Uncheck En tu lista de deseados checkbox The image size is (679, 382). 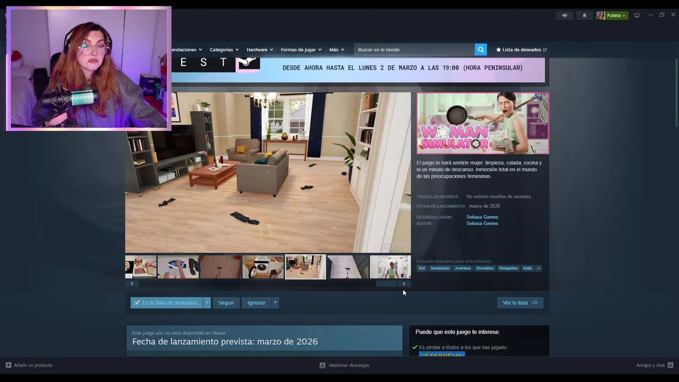[x=137, y=302]
